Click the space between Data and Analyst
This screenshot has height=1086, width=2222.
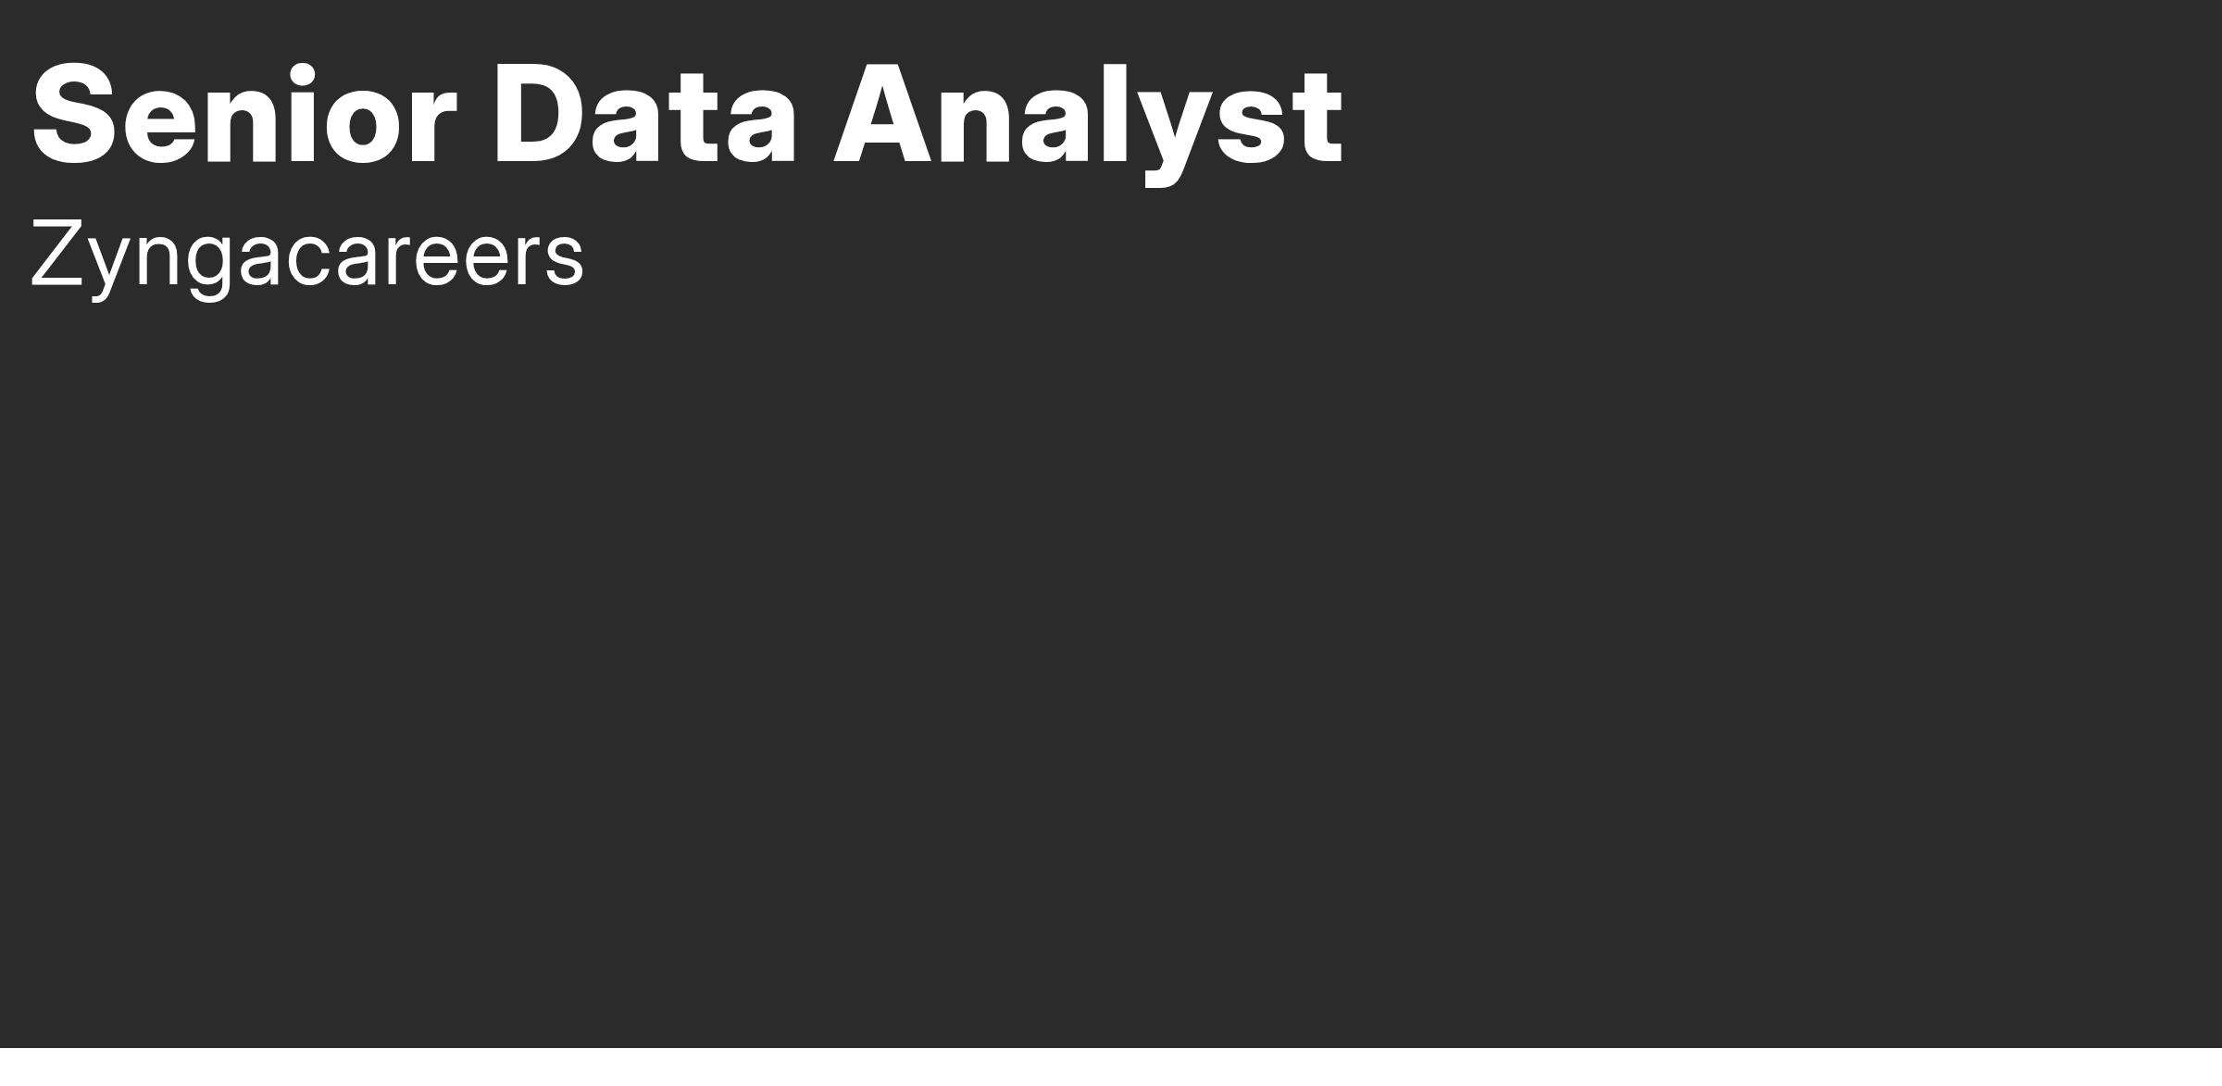click(x=815, y=115)
